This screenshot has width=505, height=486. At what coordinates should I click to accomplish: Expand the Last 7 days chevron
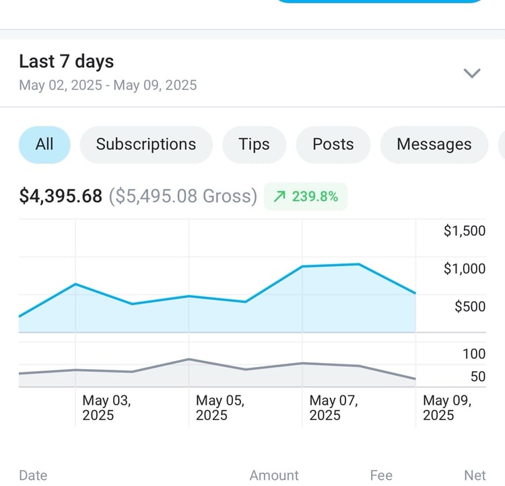tap(472, 73)
